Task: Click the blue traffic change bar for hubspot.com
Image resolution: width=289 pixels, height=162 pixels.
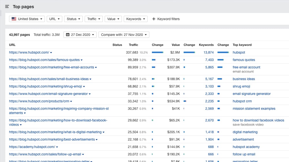Action: [x=158, y=52]
